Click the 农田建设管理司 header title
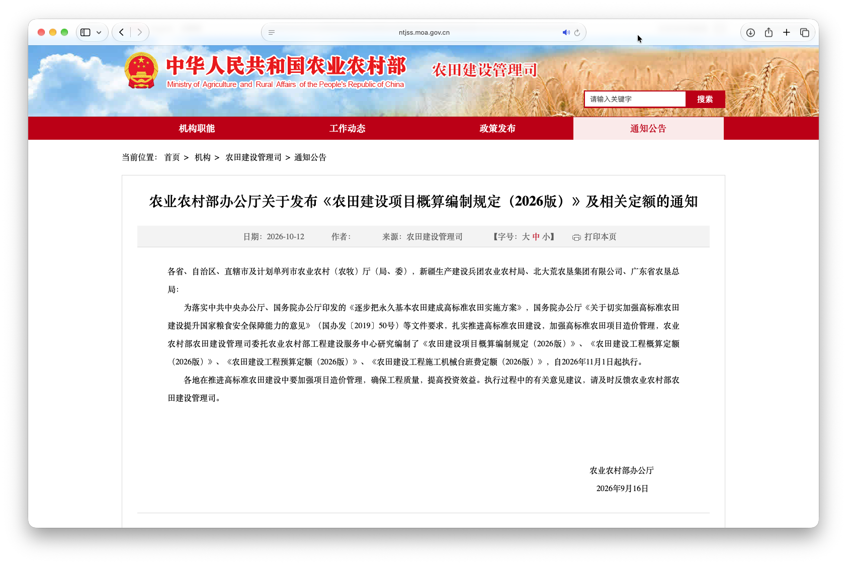Image resolution: width=847 pixels, height=565 pixels. tap(485, 70)
